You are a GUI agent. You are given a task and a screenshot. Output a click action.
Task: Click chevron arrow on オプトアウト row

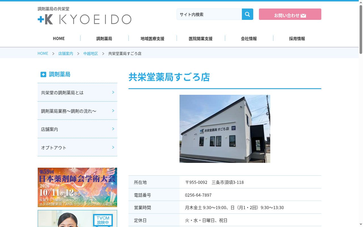click(x=113, y=147)
